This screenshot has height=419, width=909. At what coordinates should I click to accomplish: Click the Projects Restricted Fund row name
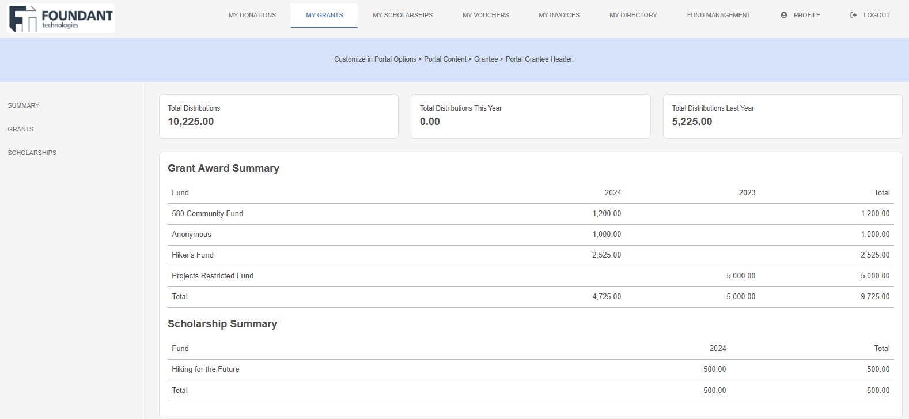point(213,275)
